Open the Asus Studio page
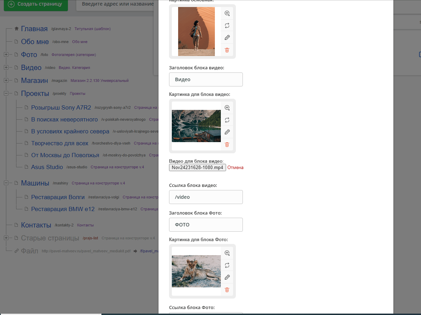 (47, 167)
